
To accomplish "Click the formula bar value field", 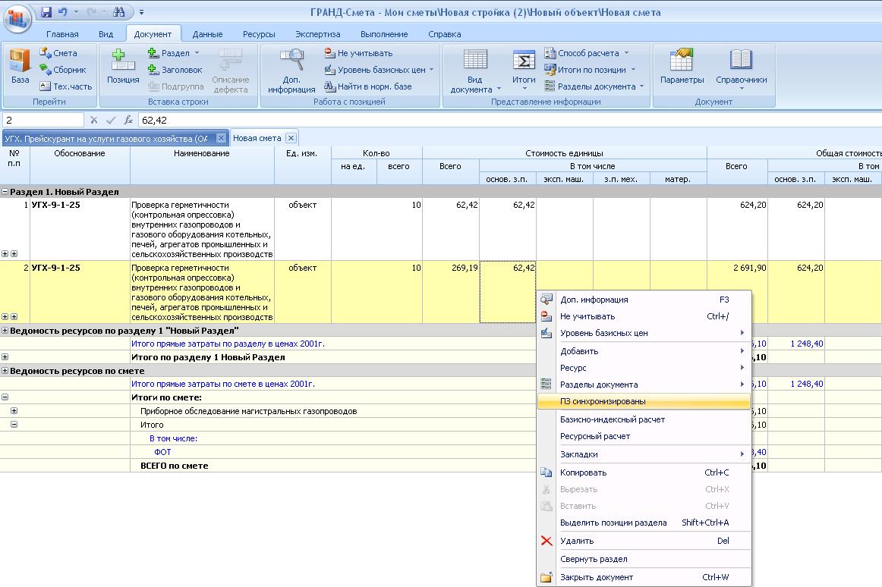I will 455,120.
